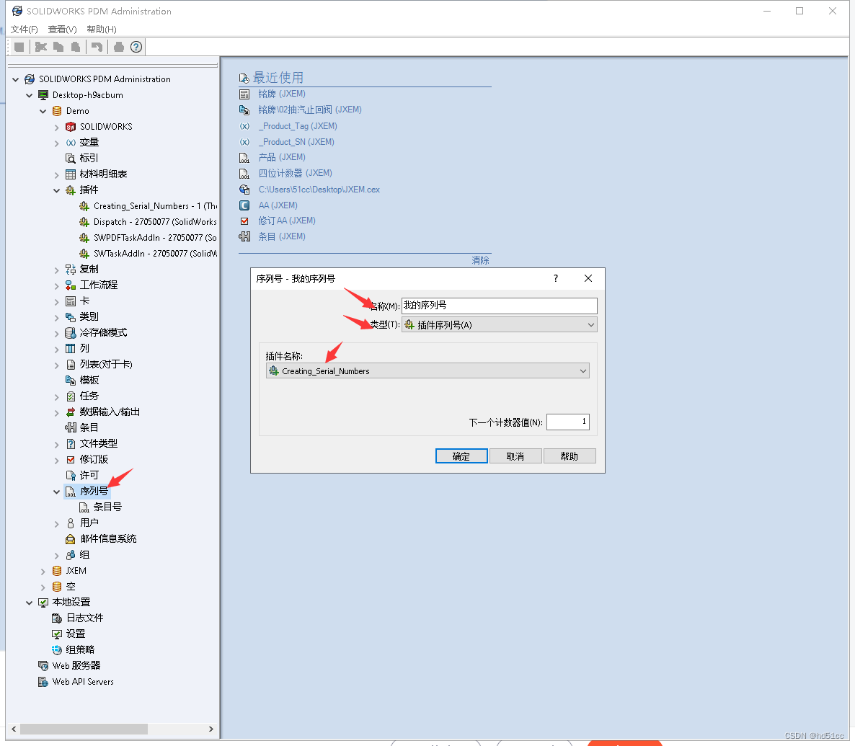
Task: Click the save toolbar icon
Action: click(x=19, y=47)
